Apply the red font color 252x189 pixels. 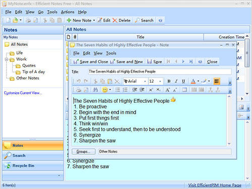[193, 81]
